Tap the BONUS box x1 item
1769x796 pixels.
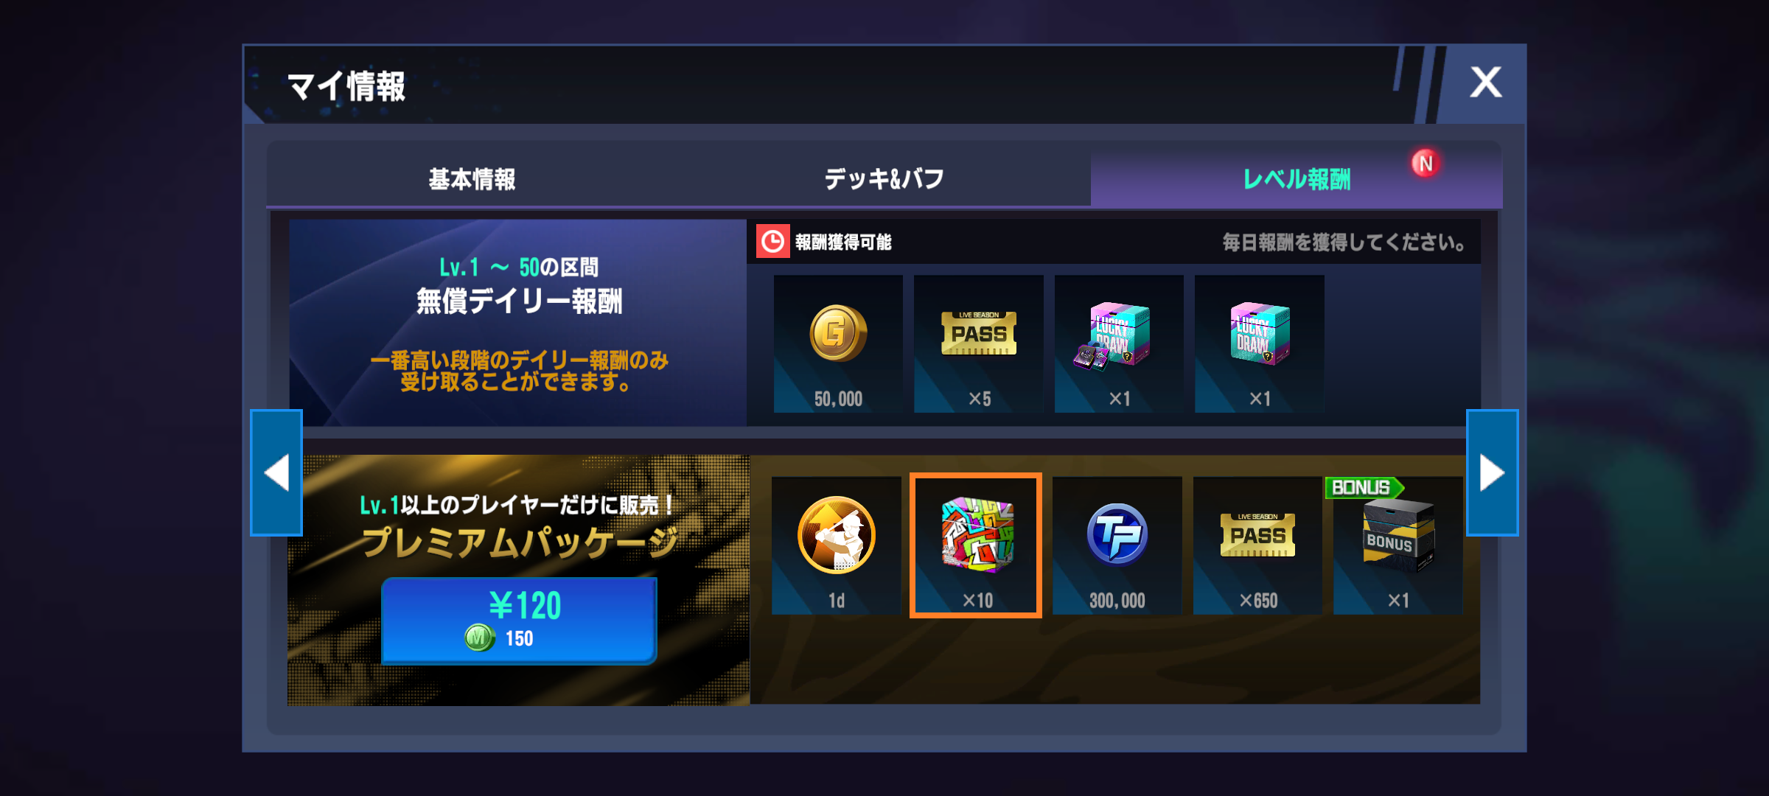pos(1398,545)
